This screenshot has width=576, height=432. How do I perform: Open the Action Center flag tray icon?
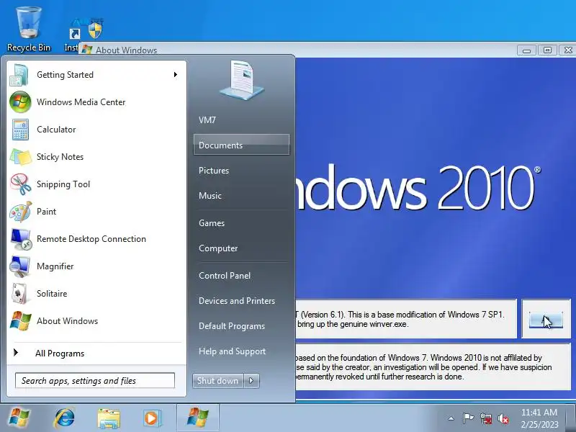tap(468, 418)
